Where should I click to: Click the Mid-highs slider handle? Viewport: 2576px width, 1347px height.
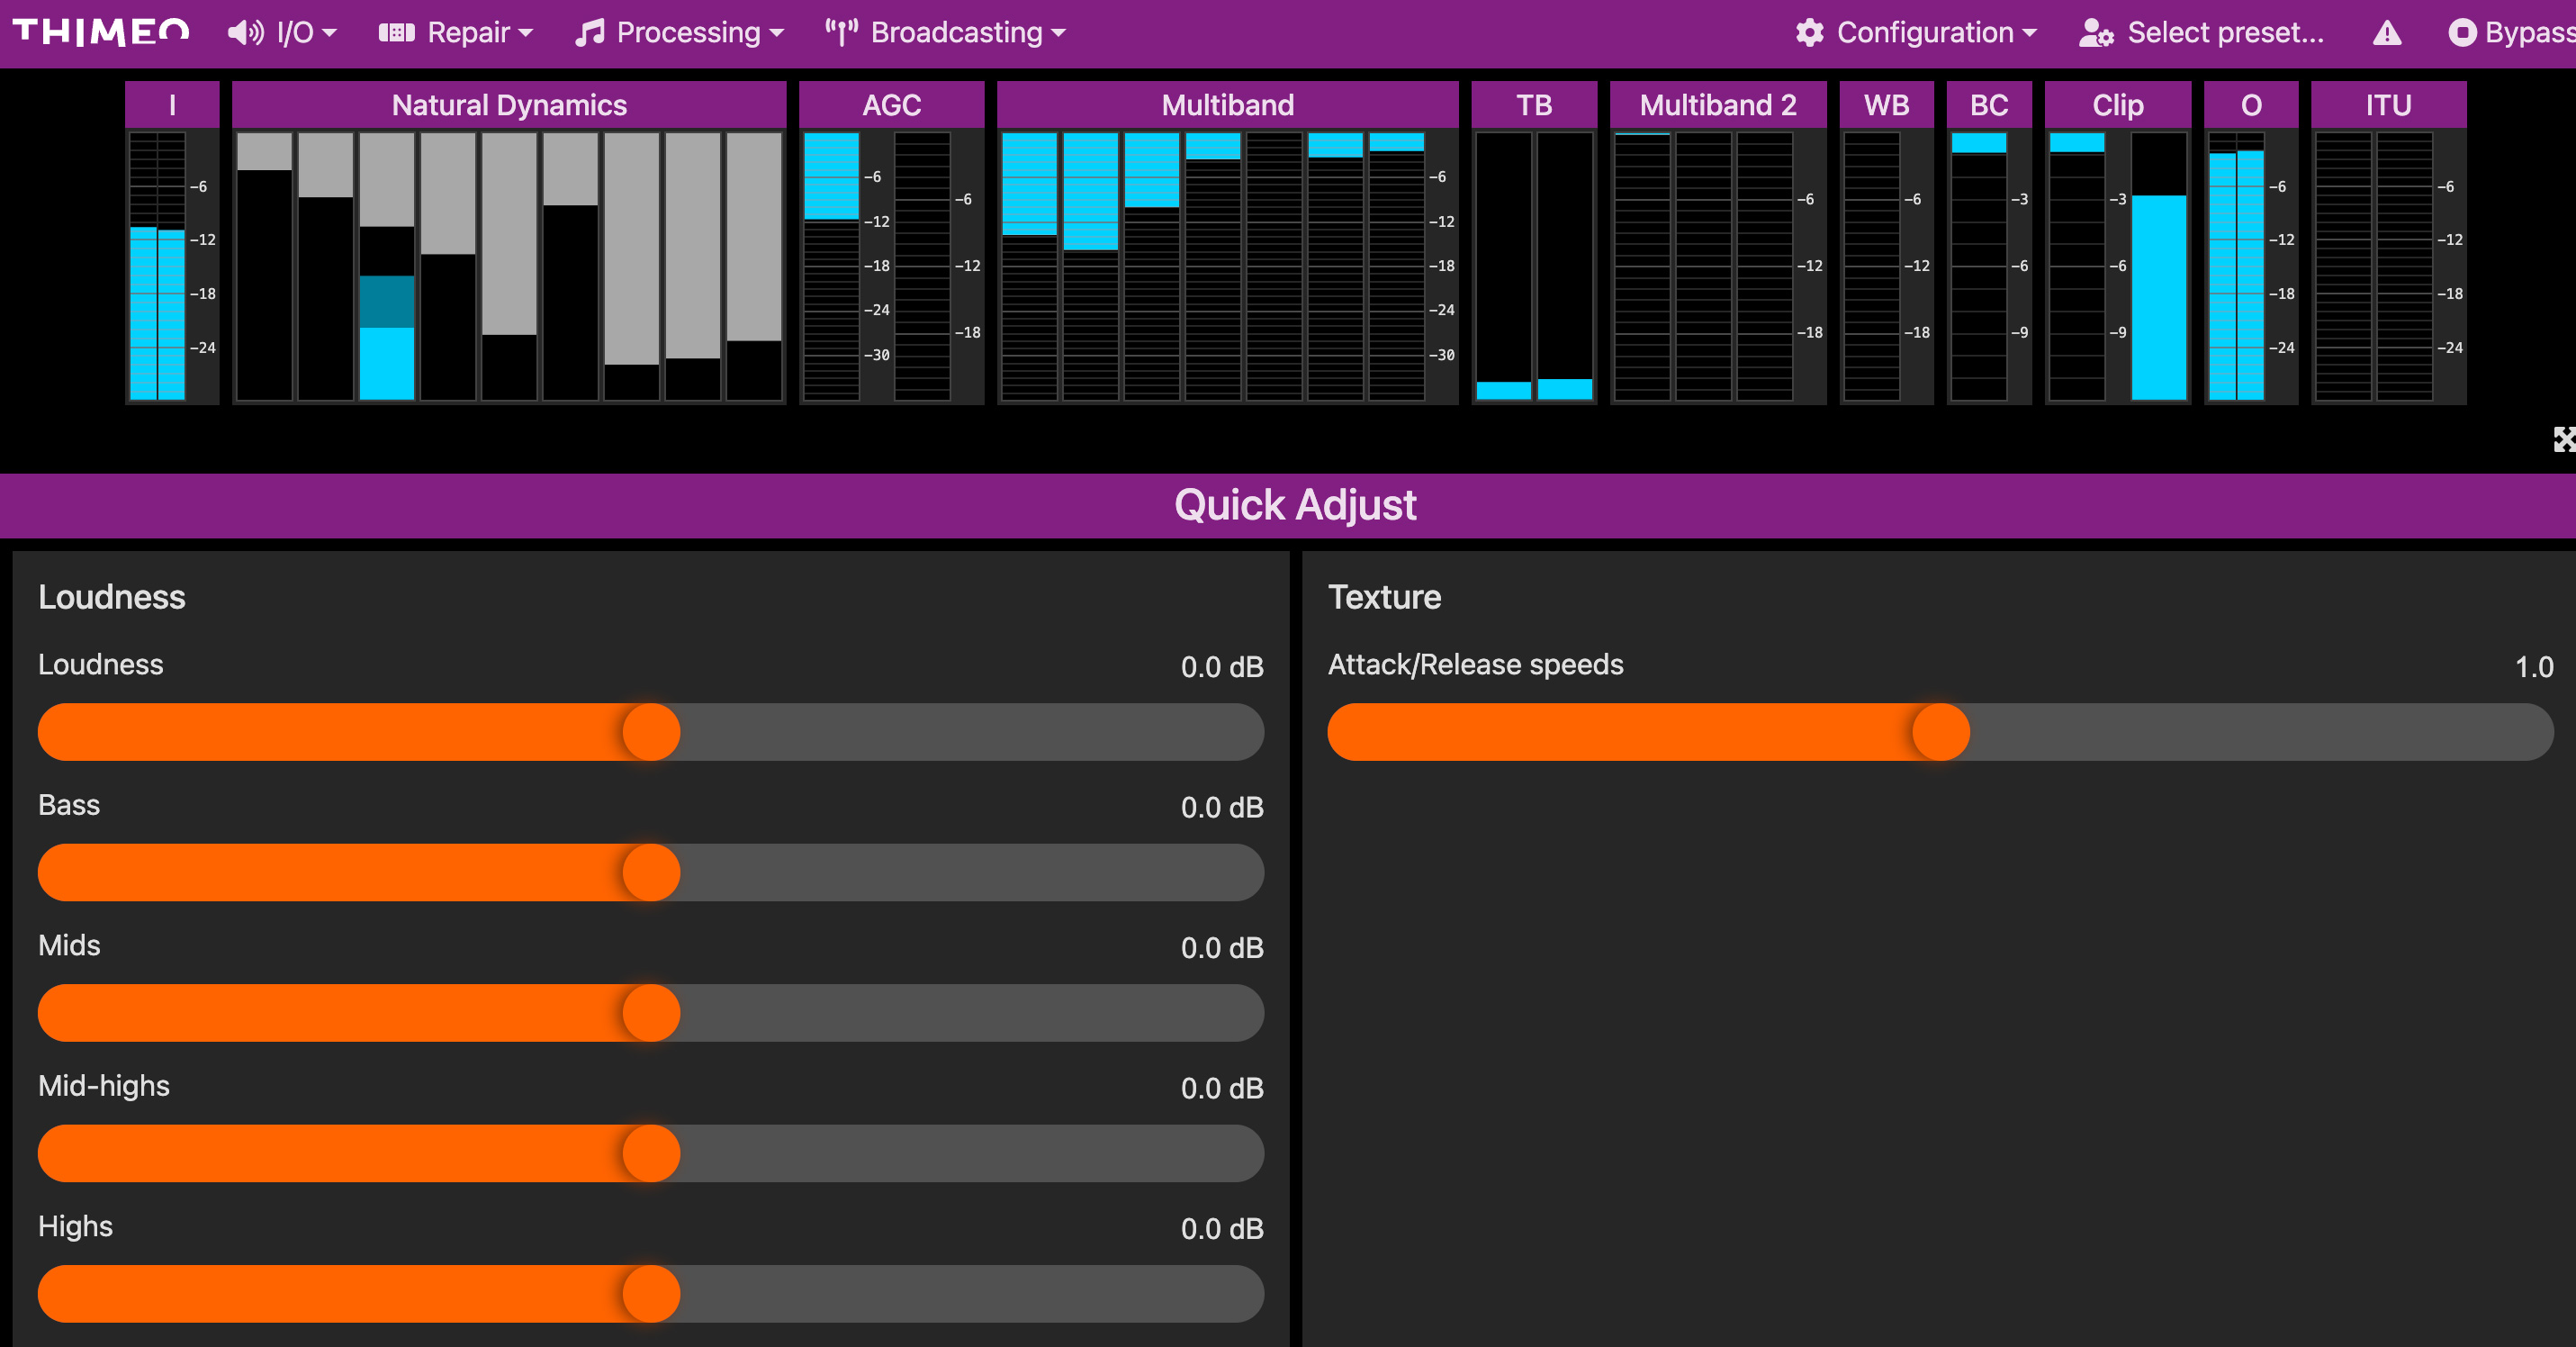tap(651, 1153)
